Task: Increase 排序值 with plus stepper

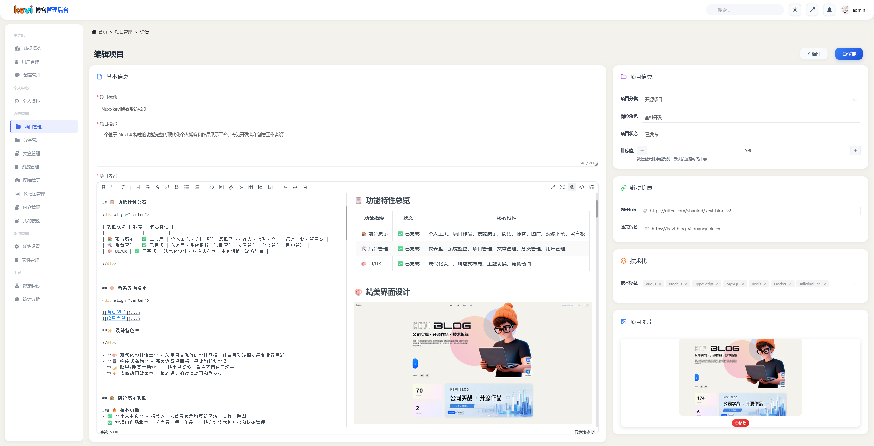Action: (855, 150)
